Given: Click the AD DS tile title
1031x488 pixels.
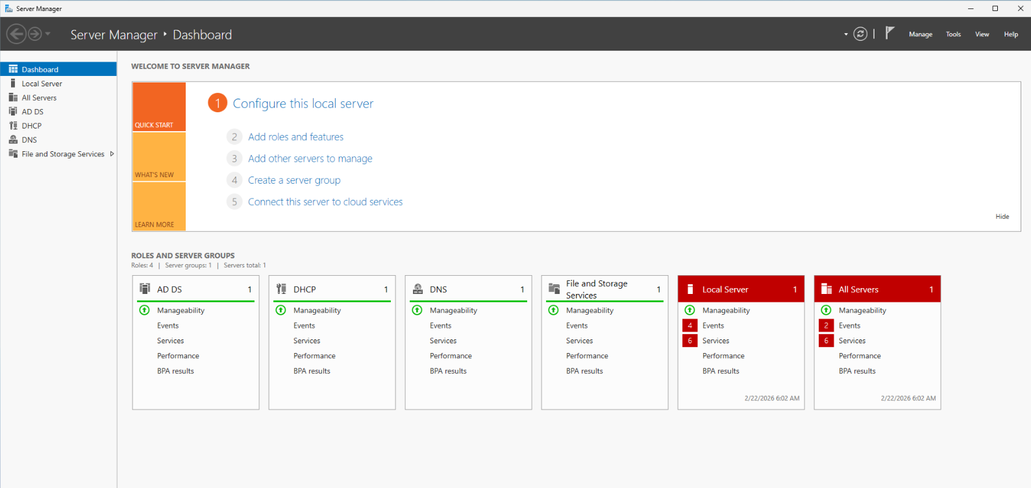Looking at the screenshot, I should [x=169, y=289].
